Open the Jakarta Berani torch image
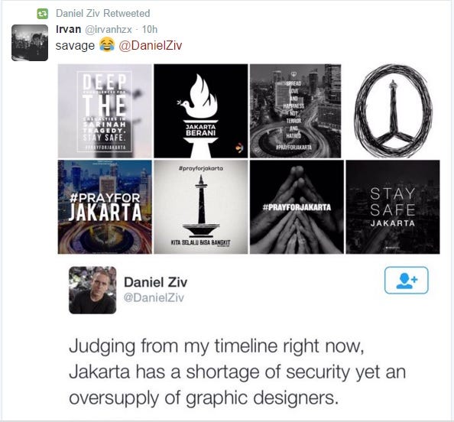 tap(201, 111)
